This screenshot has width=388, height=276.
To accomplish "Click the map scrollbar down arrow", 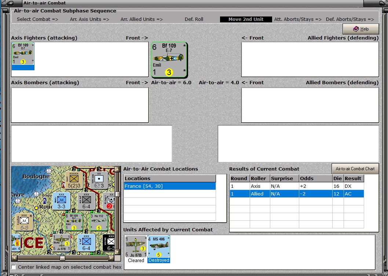I will click(118, 252).
